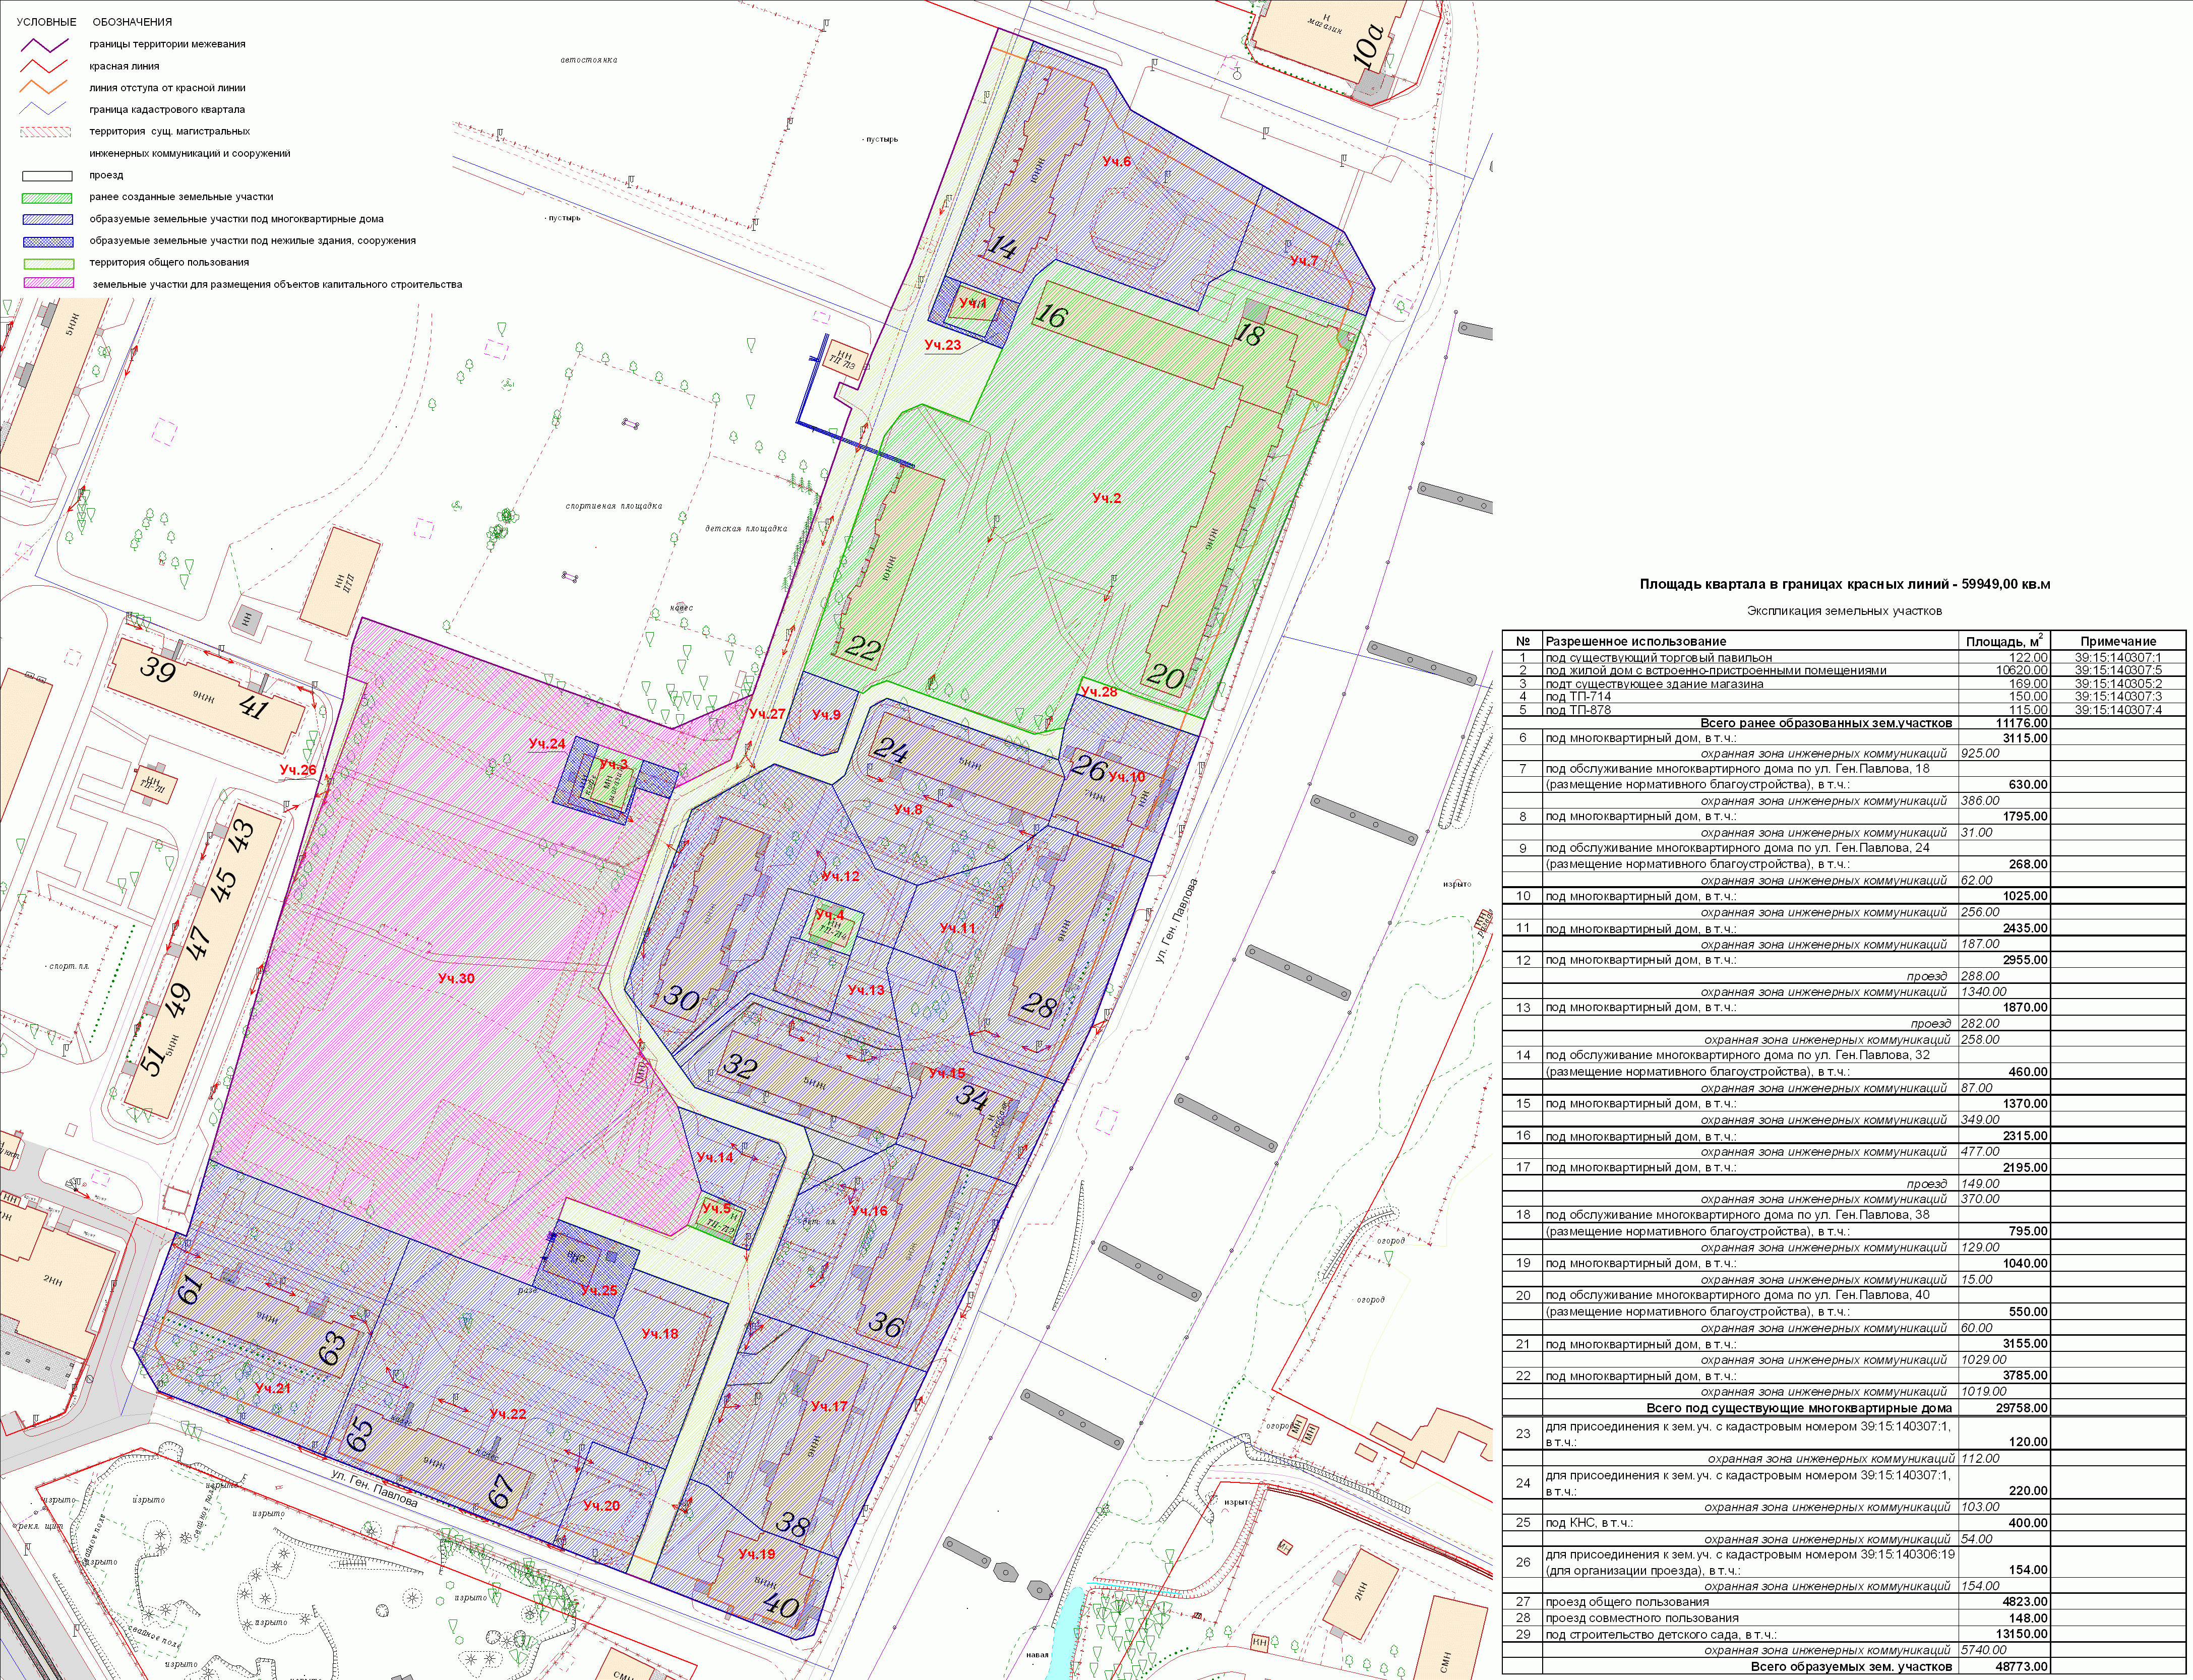This screenshot has height=1680, width=2193.
Task: Click cadastral number 39:15:140307:1 in first table row
Action: click(2118, 657)
